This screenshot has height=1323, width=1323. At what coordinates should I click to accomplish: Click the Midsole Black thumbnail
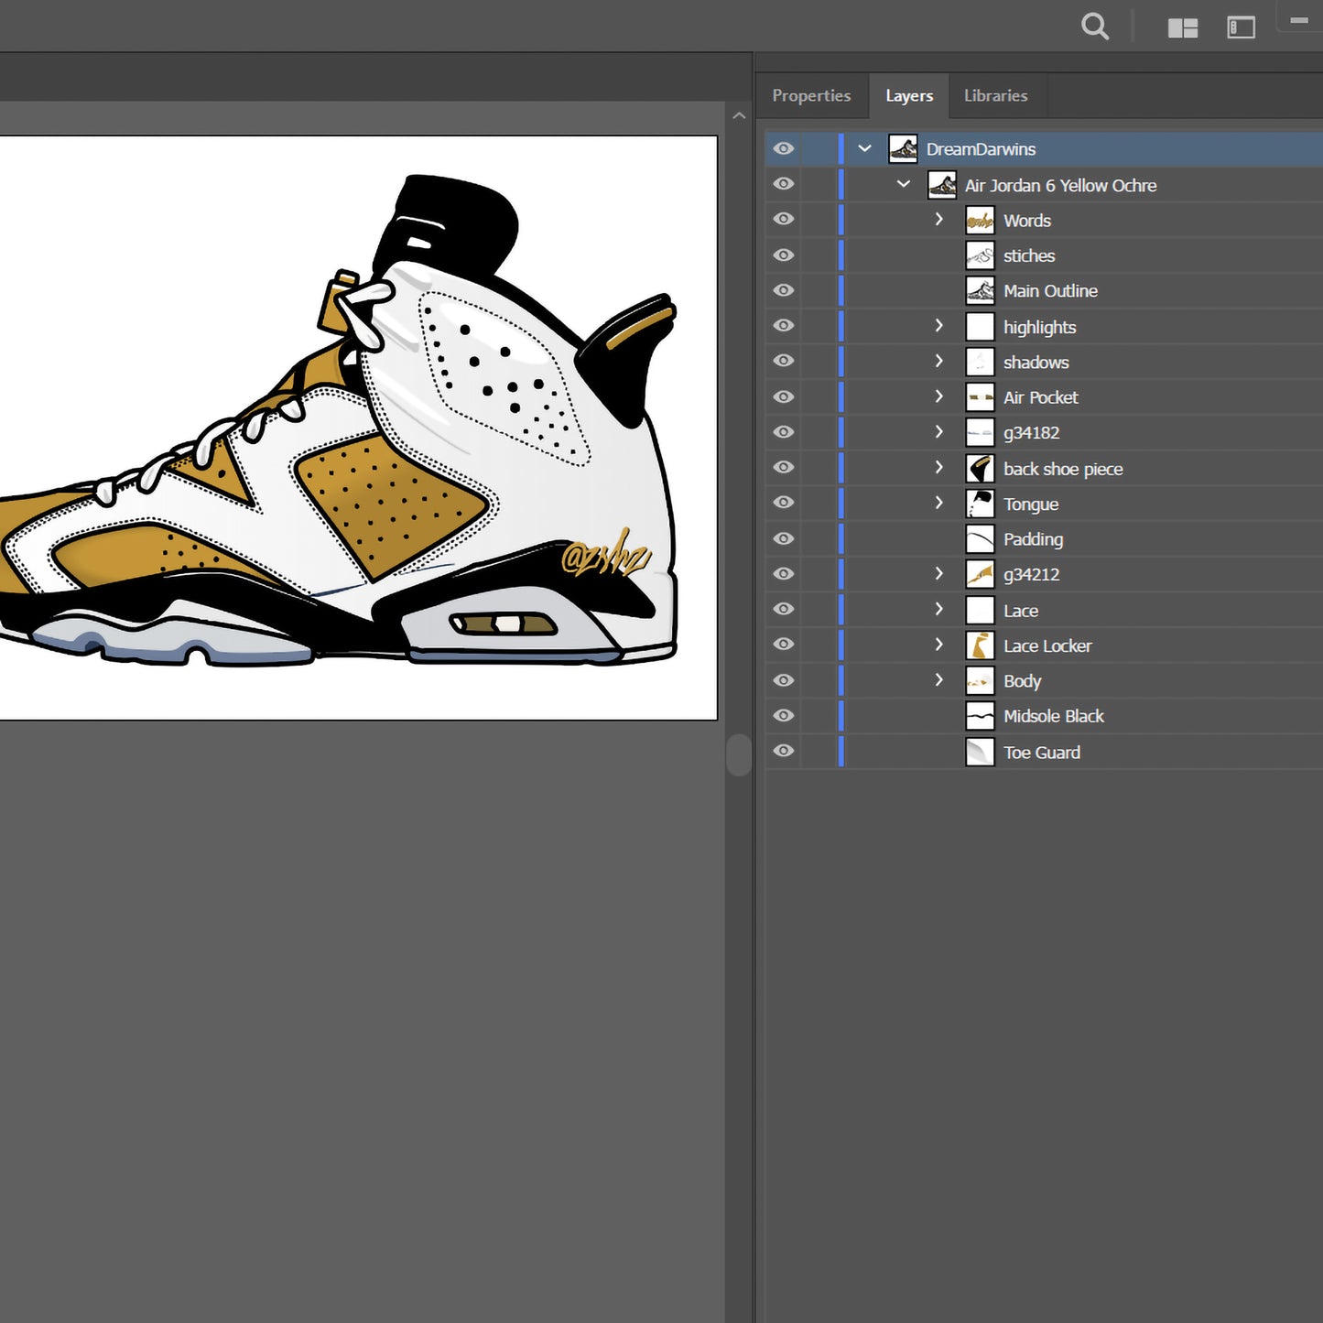(981, 716)
